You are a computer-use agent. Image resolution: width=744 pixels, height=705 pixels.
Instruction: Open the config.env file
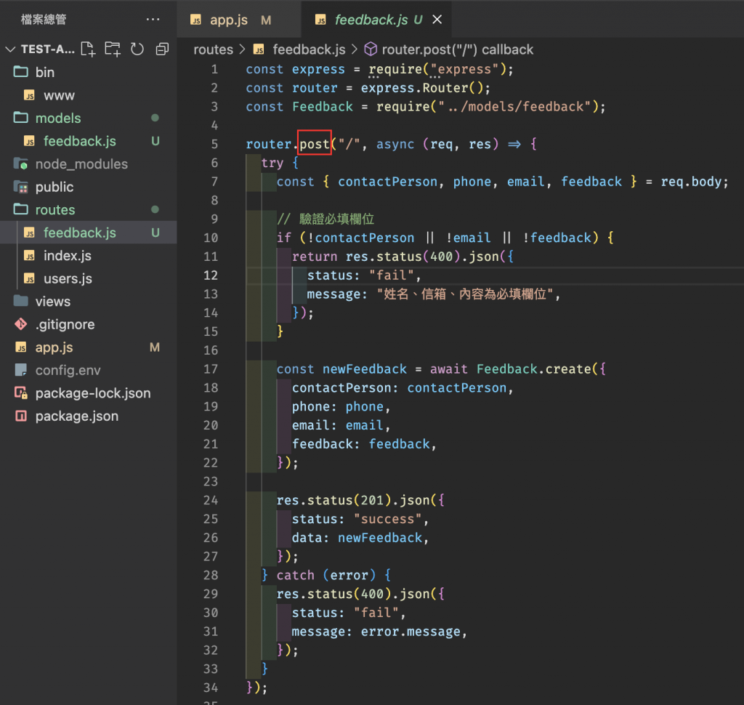tap(68, 371)
